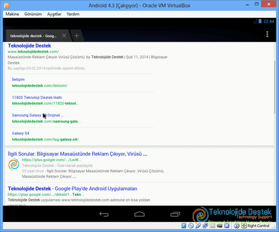Open the Aygıtlar menu
The width and height of the screenshot is (279, 232).
54,14
